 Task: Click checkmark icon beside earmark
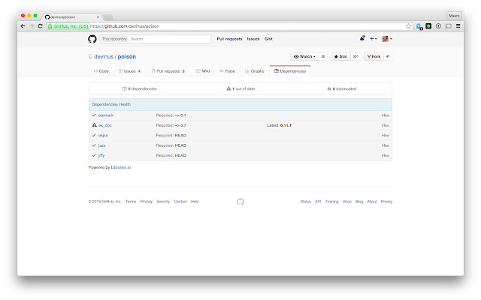click(94, 115)
